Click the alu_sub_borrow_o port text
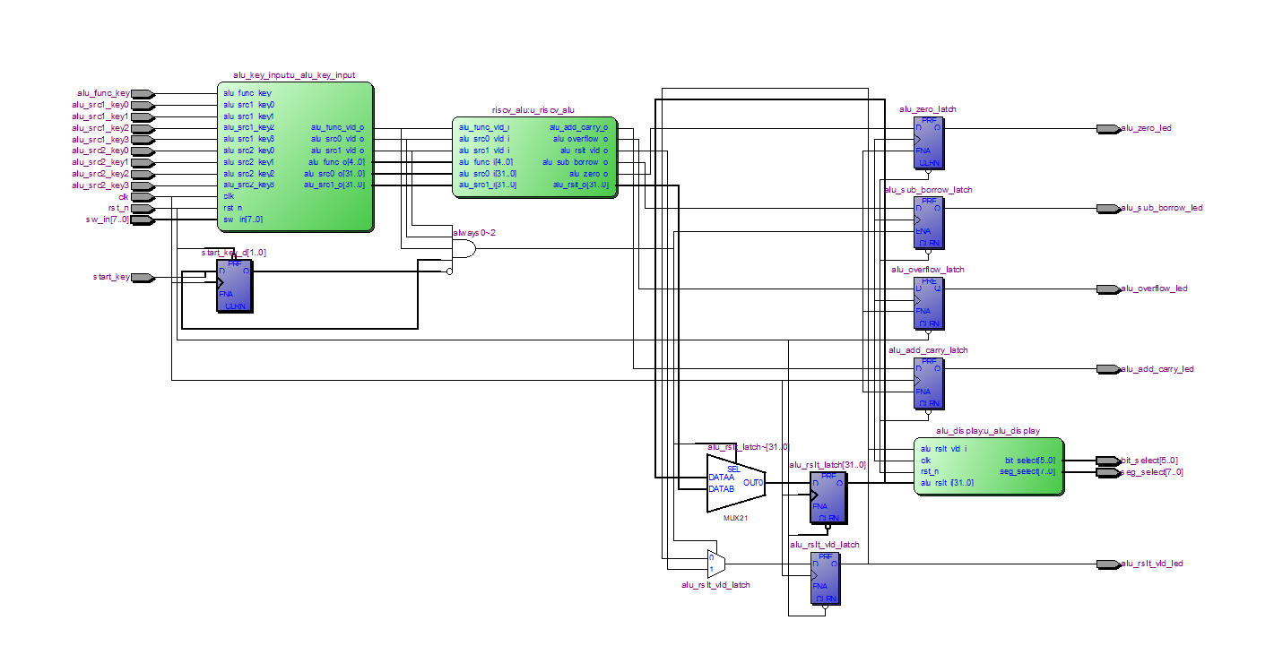The width and height of the screenshot is (1274, 646). click(x=576, y=162)
